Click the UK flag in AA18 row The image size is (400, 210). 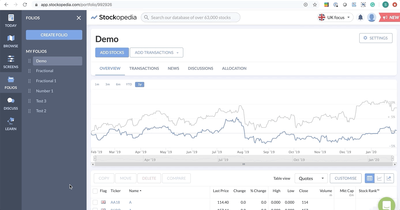pos(103,202)
